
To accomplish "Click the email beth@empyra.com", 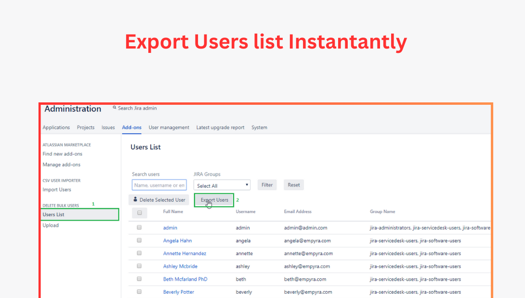I will (x=305, y=279).
